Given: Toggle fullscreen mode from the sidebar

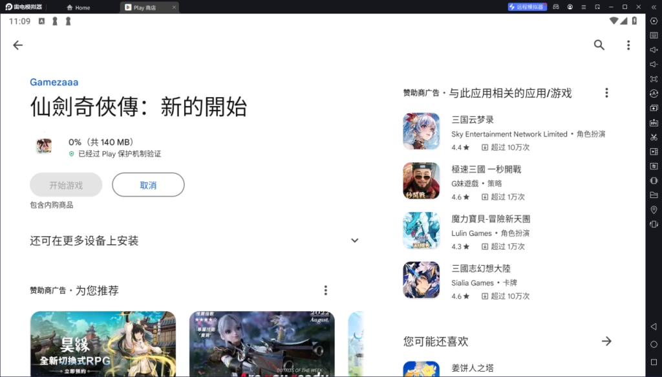Looking at the screenshot, I should pyautogui.click(x=654, y=79).
